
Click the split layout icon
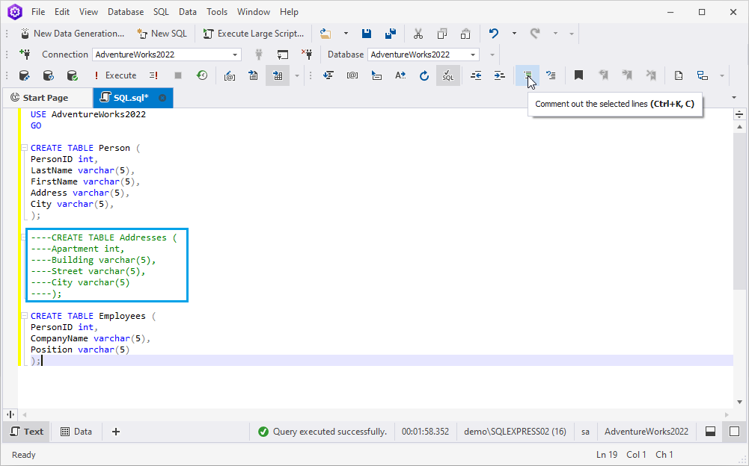point(702,75)
